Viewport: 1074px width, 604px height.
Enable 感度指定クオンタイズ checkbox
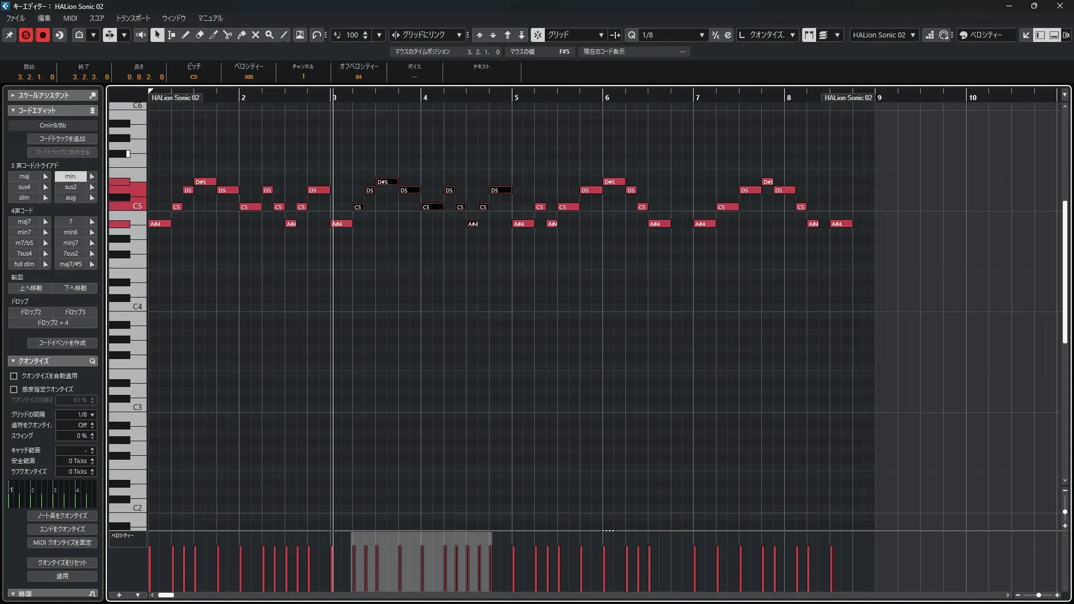14,389
